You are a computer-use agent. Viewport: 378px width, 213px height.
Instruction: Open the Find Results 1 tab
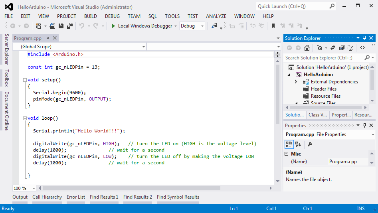[x=104, y=197]
